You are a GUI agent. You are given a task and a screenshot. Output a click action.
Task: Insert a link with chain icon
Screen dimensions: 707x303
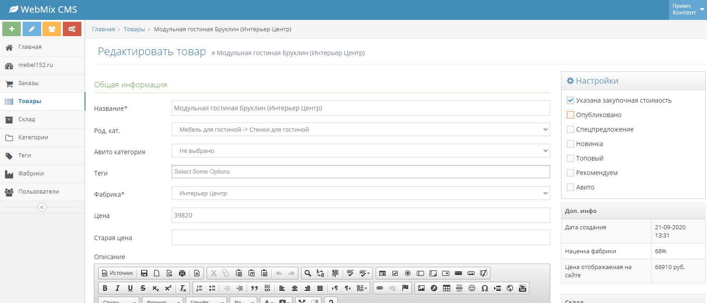click(380, 288)
